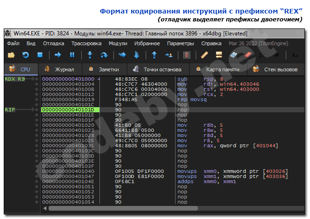Click the RDX R9 register label

pyautogui.click(x=15, y=79)
